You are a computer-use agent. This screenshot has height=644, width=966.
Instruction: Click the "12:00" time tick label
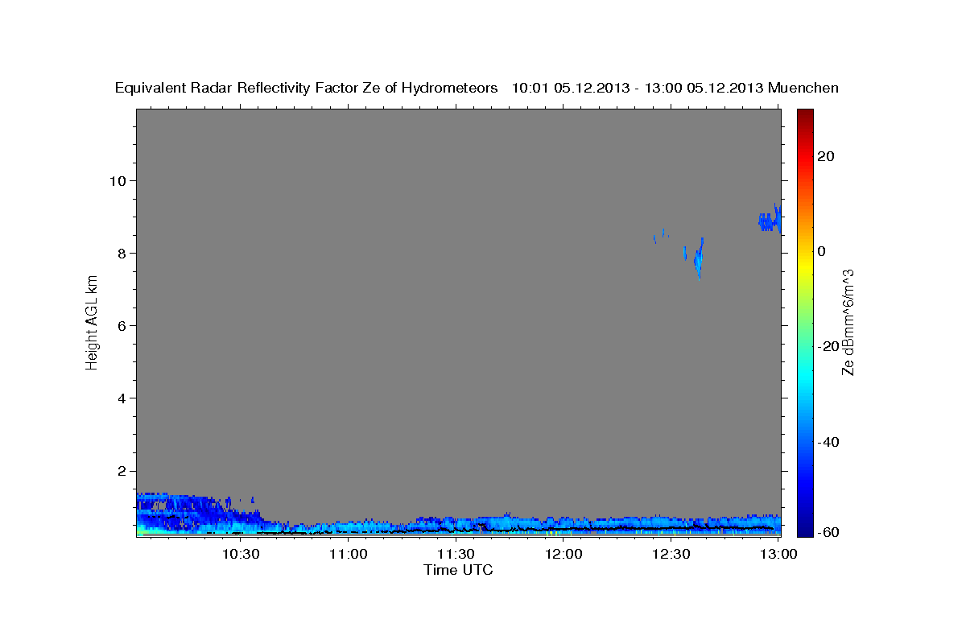point(564,554)
